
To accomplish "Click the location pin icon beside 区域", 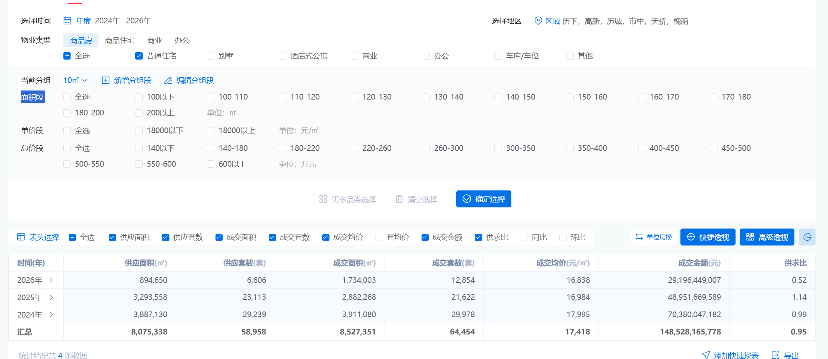I will click(x=538, y=21).
